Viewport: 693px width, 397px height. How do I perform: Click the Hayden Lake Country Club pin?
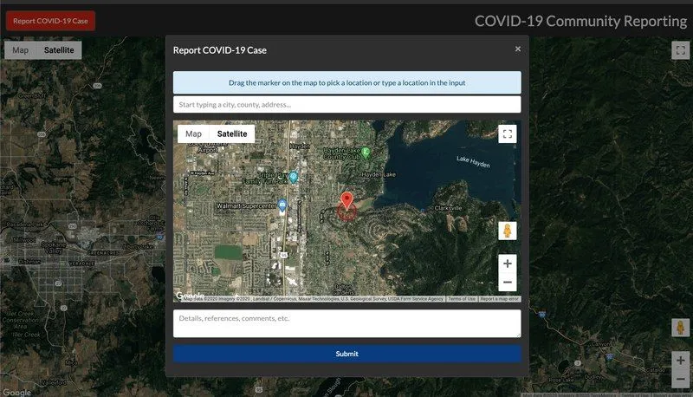366,153
